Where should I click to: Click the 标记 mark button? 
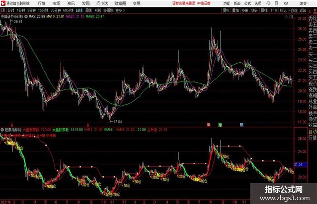283,10
